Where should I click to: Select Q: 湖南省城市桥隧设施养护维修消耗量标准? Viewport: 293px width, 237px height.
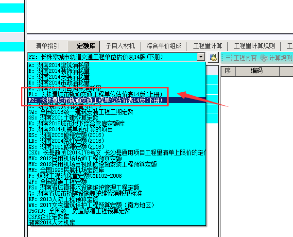point(117,193)
